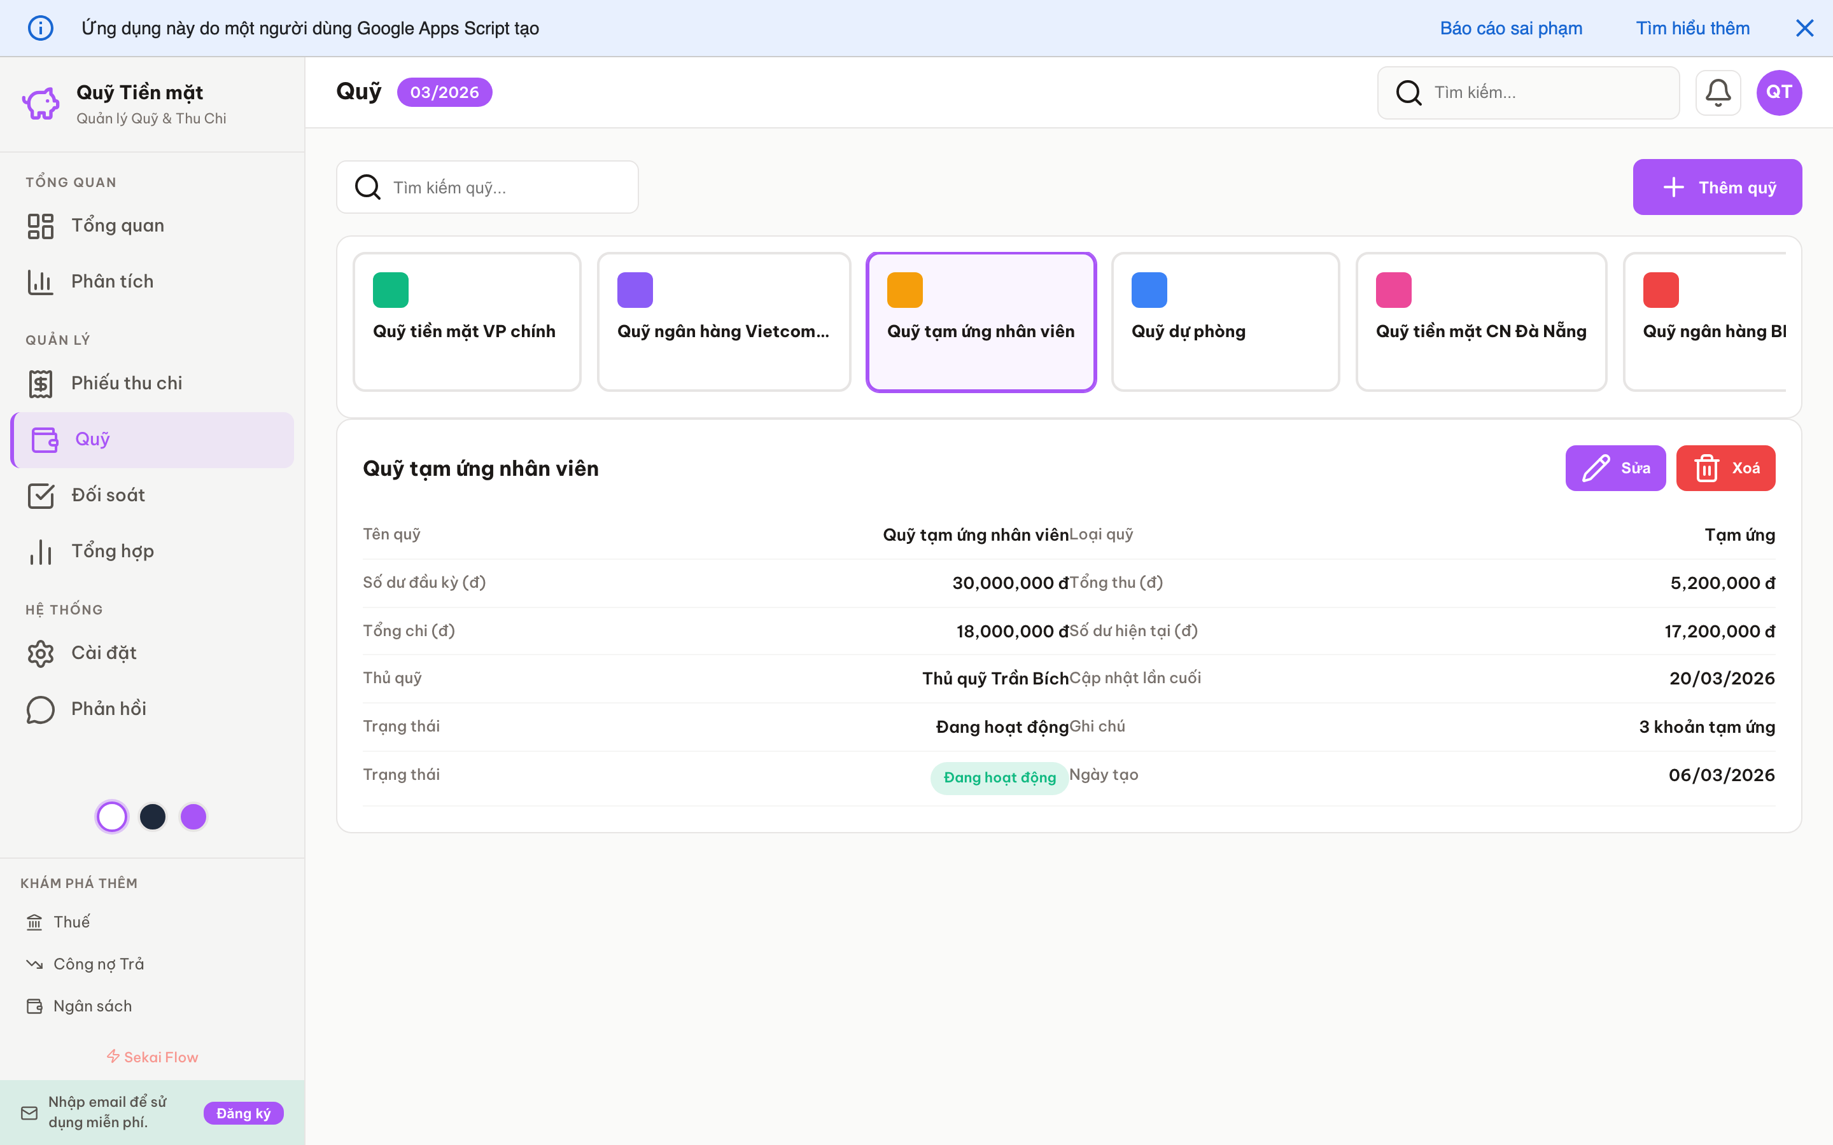This screenshot has height=1145, width=1833.
Task: Switch to Quỹ ngân hàng Vietcom card
Action: tap(724, 322)
